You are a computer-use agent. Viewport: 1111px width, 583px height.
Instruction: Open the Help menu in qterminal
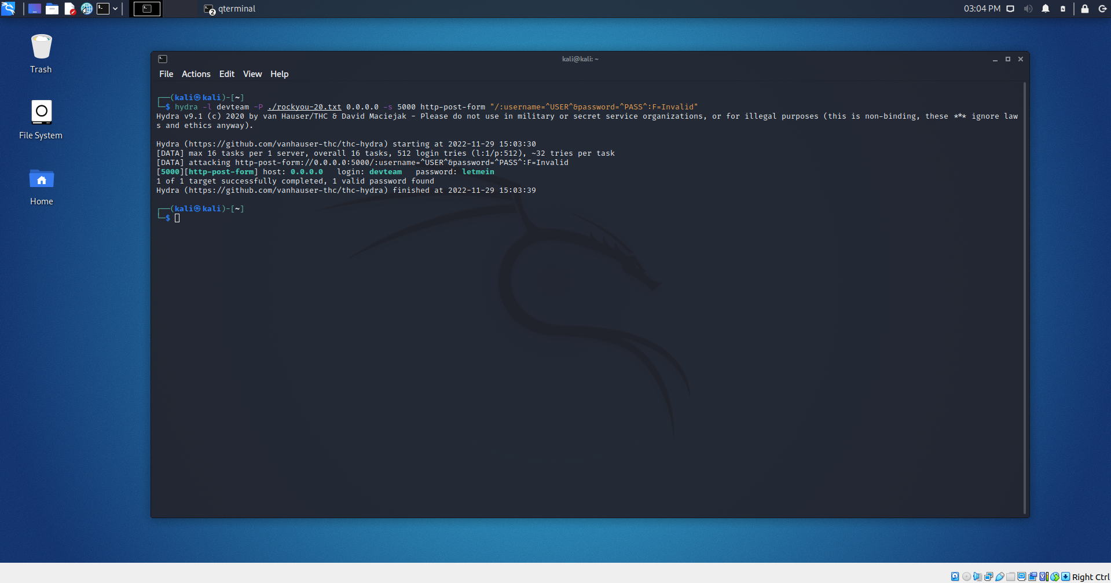click(280, 74)
